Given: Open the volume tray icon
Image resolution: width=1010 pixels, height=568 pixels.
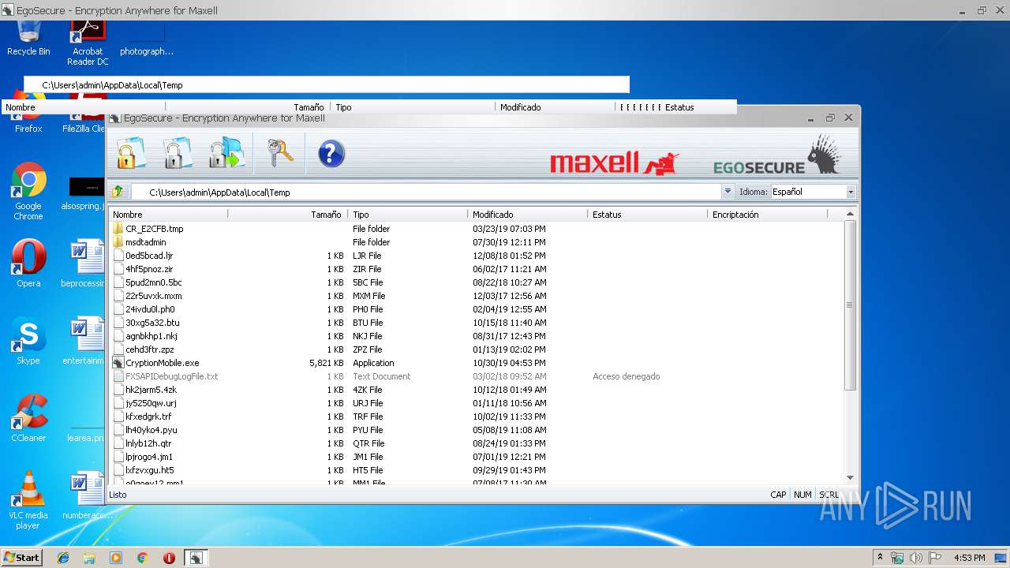Looking at the screenshot, I should pos(915,558).
